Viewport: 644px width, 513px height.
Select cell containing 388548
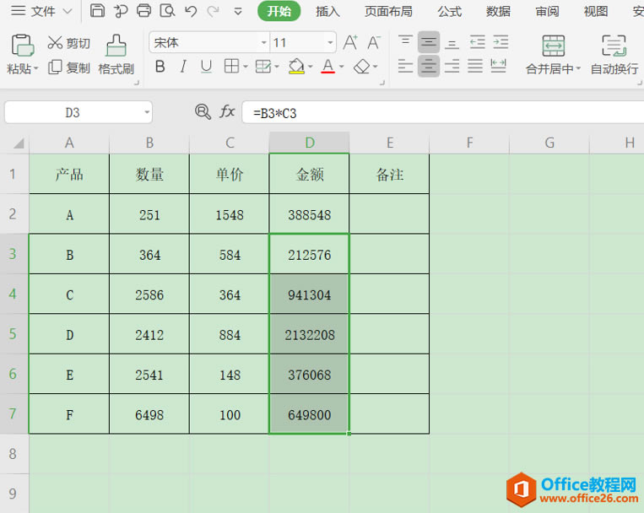click(309, 214)
